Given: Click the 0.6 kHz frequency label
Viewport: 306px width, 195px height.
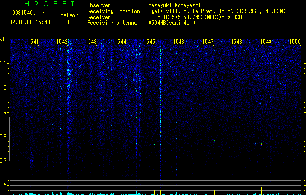Looking at the screenshot, I should [x=4, y=185].
